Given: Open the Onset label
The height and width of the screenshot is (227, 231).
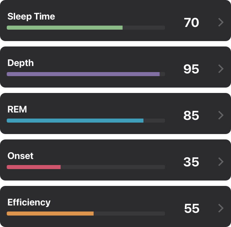Looking at the screenshot, I should pos(21,156).
